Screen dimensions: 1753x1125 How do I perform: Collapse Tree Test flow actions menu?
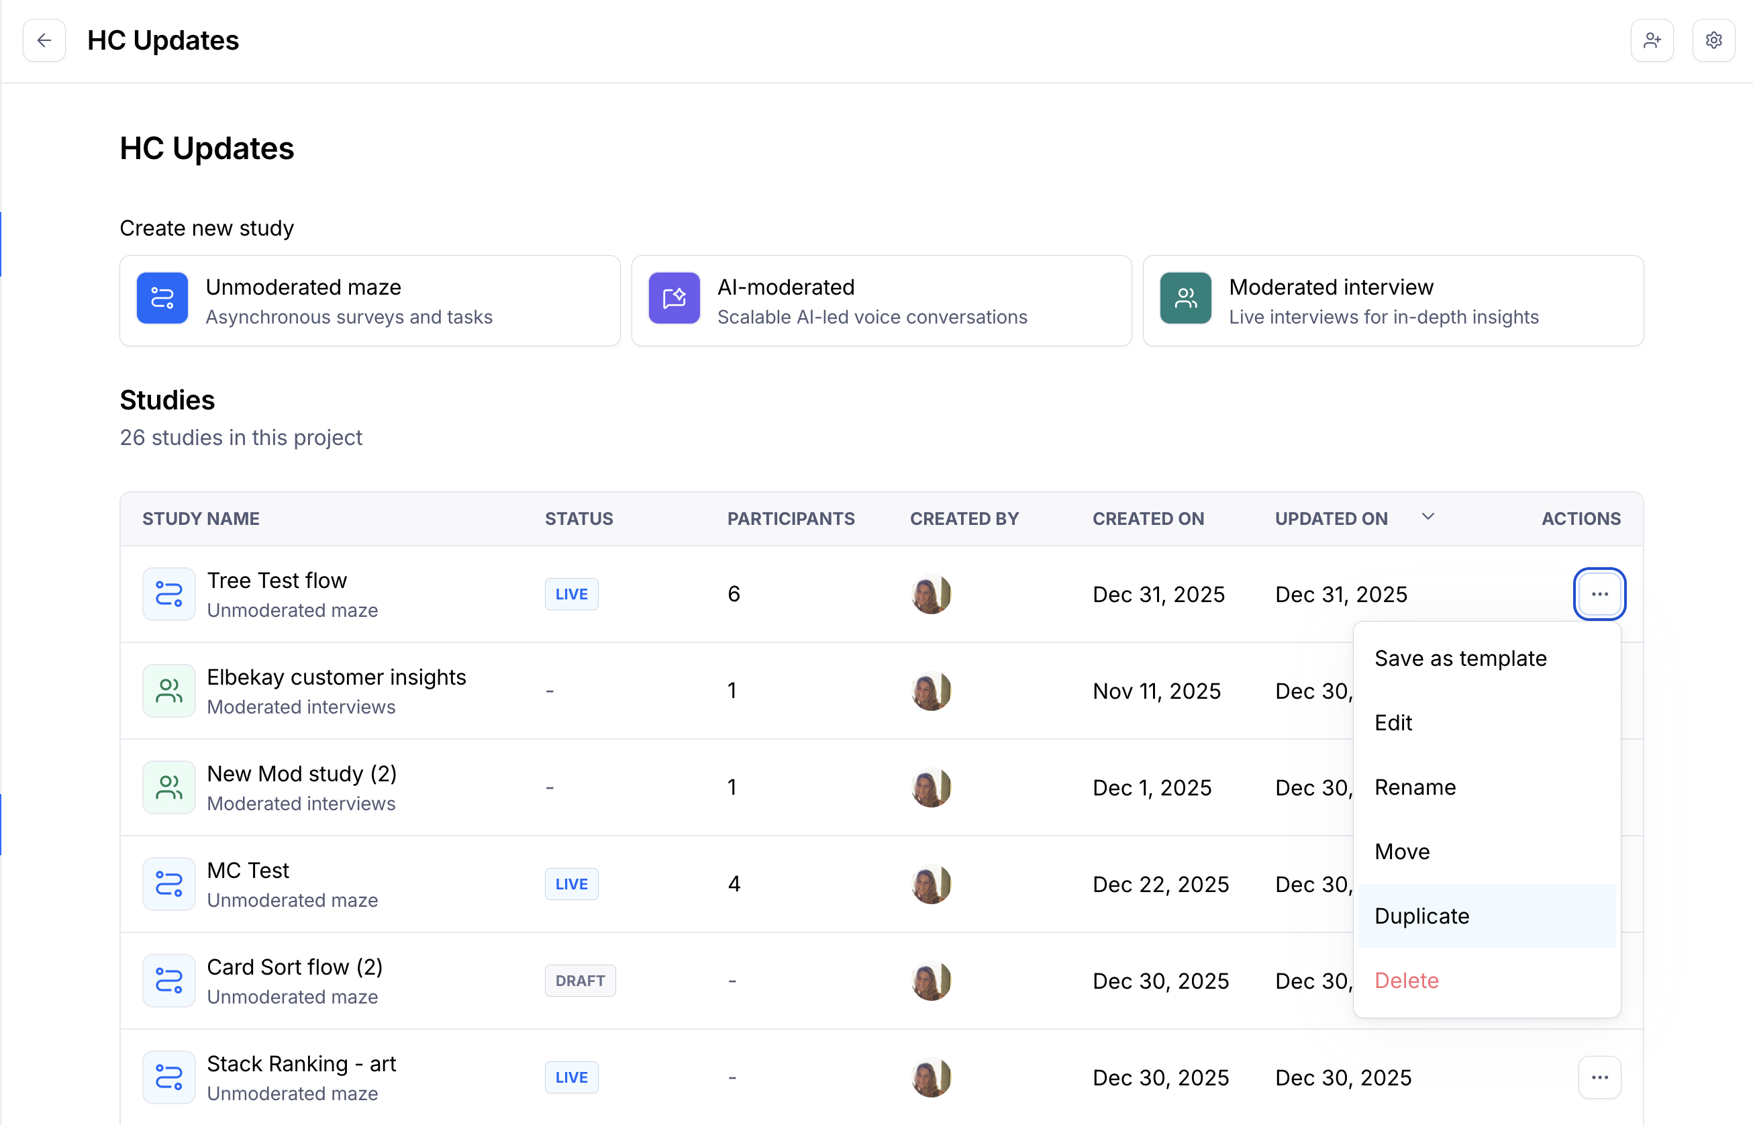1599,594
